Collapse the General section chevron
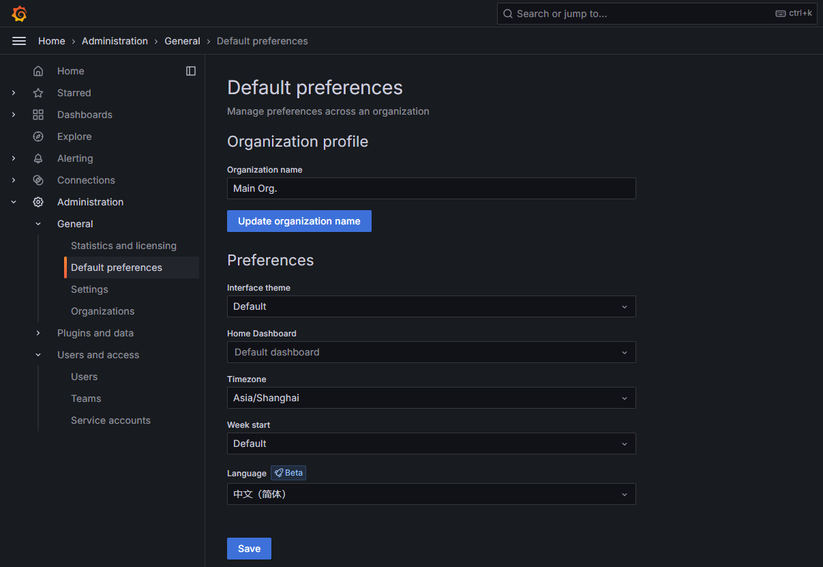The width and height of the screenshot is (823, 567). [38, 224]
